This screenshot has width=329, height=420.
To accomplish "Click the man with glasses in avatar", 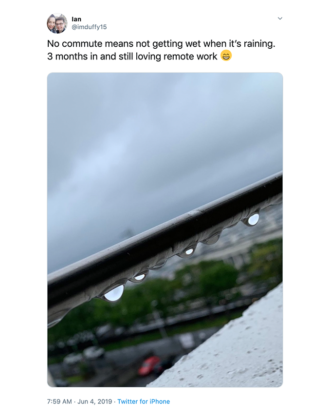I will click(61, 25).
